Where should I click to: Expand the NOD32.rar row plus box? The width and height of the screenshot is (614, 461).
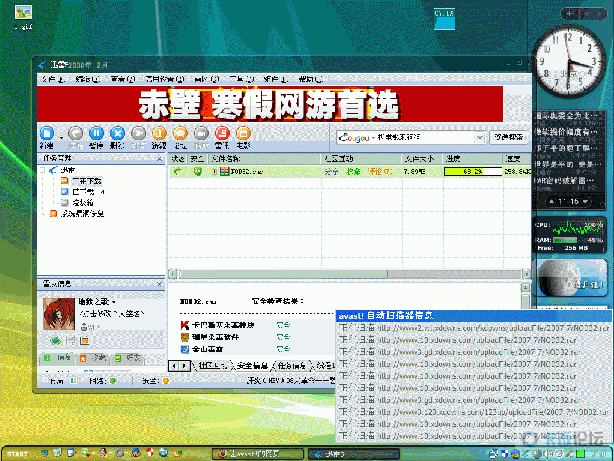coord(214,172)
